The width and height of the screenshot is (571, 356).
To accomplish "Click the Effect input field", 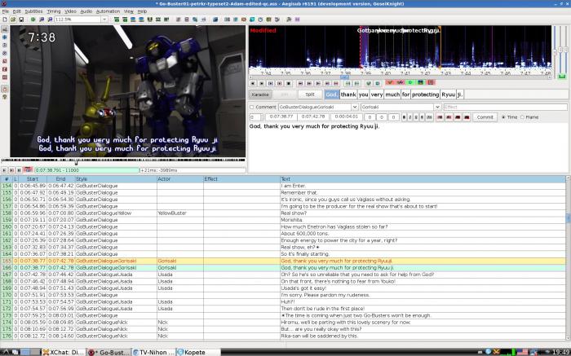I will point(505,107).
